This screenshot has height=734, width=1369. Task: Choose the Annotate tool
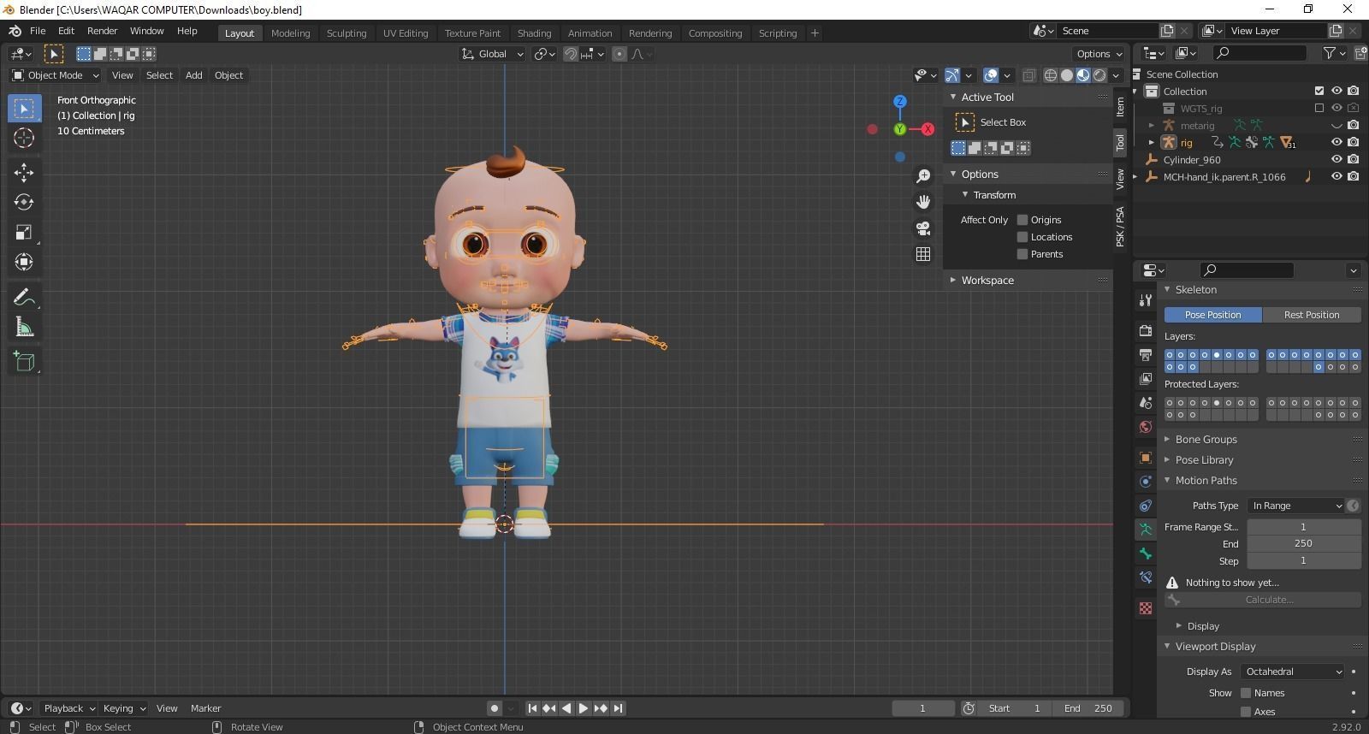(24, 297)
